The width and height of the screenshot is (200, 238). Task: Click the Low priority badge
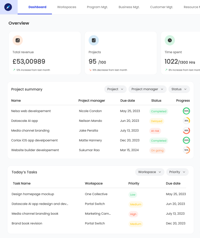click(x=133, y=195)
